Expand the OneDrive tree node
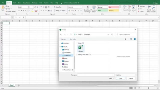 pyautogui.click(x=60, y=43)
